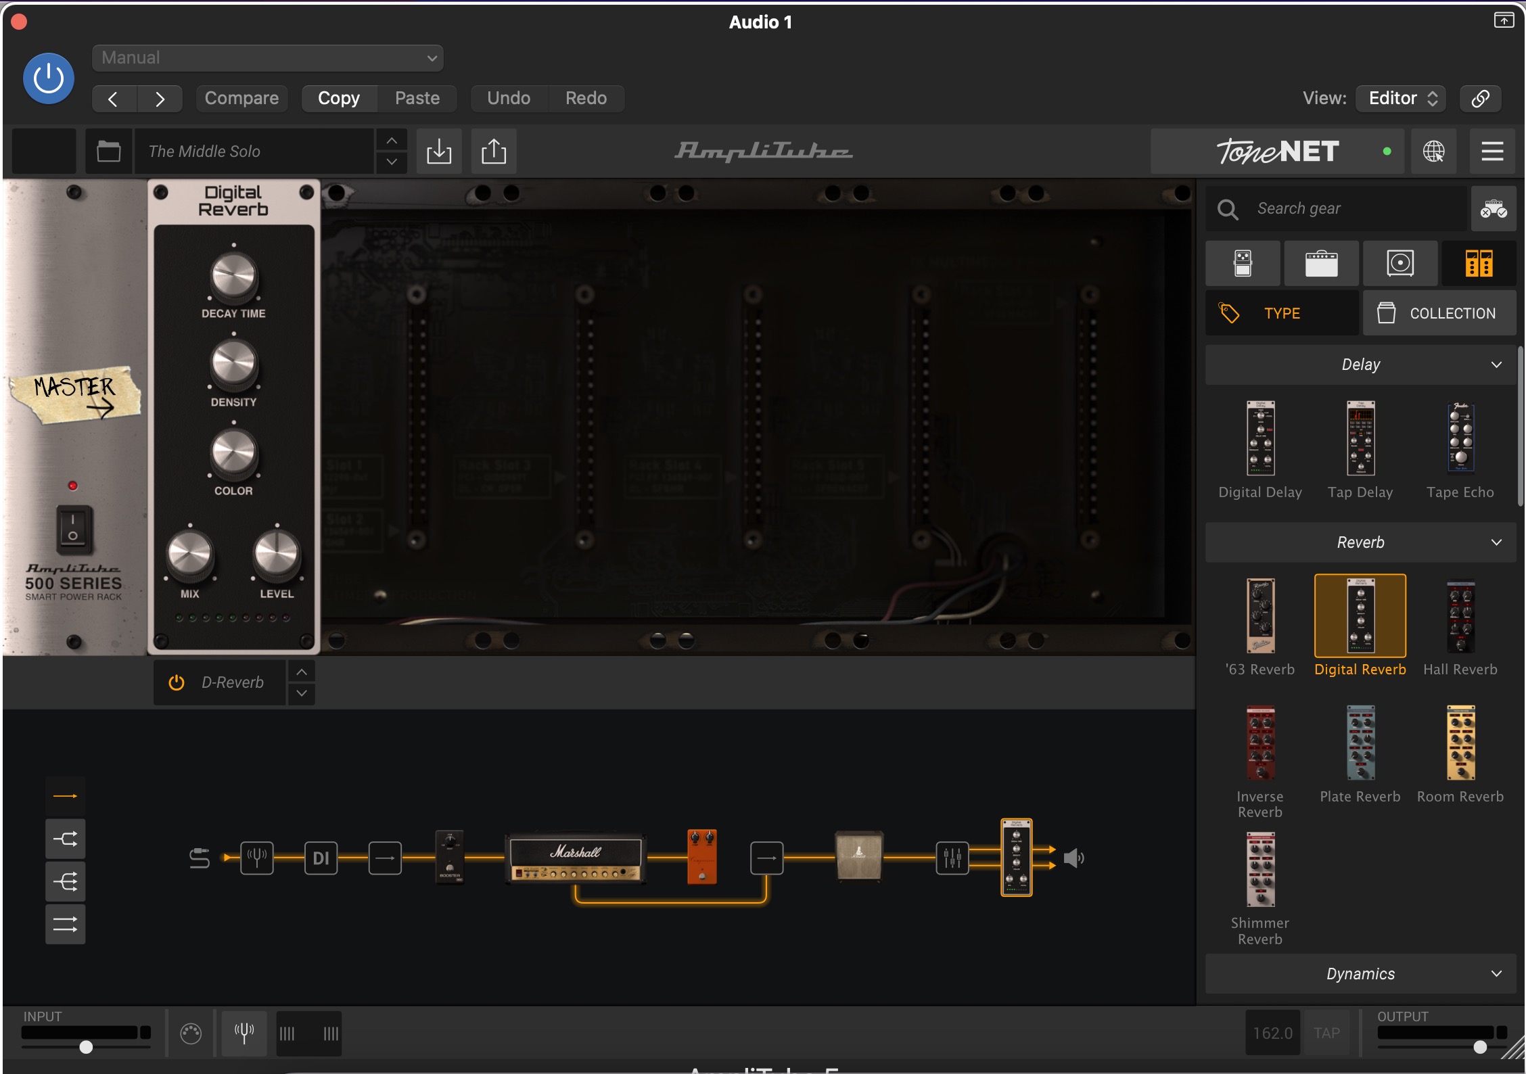Screen dimensions: 1526x1074
Task: Select the single serial signal chain layout
Action: 65,797
